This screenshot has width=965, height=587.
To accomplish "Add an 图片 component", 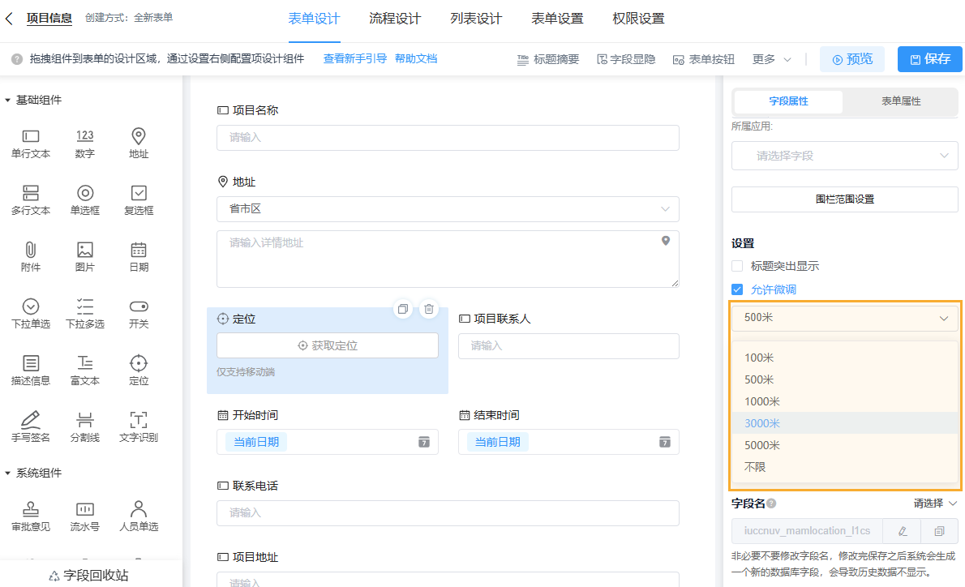I will pyautogui.click(x=84, y=255).
